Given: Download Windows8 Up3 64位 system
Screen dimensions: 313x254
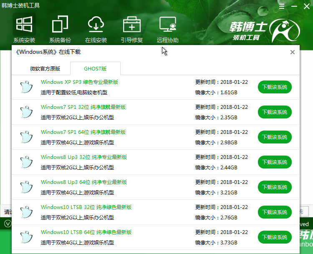Looking at the screenshot, I should click(x=275, y=187).
